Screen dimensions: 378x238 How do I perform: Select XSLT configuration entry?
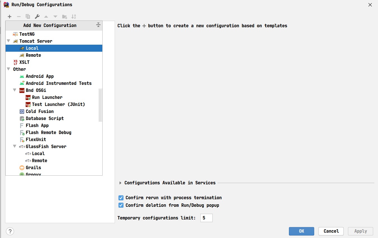click(x=24, y=62)
